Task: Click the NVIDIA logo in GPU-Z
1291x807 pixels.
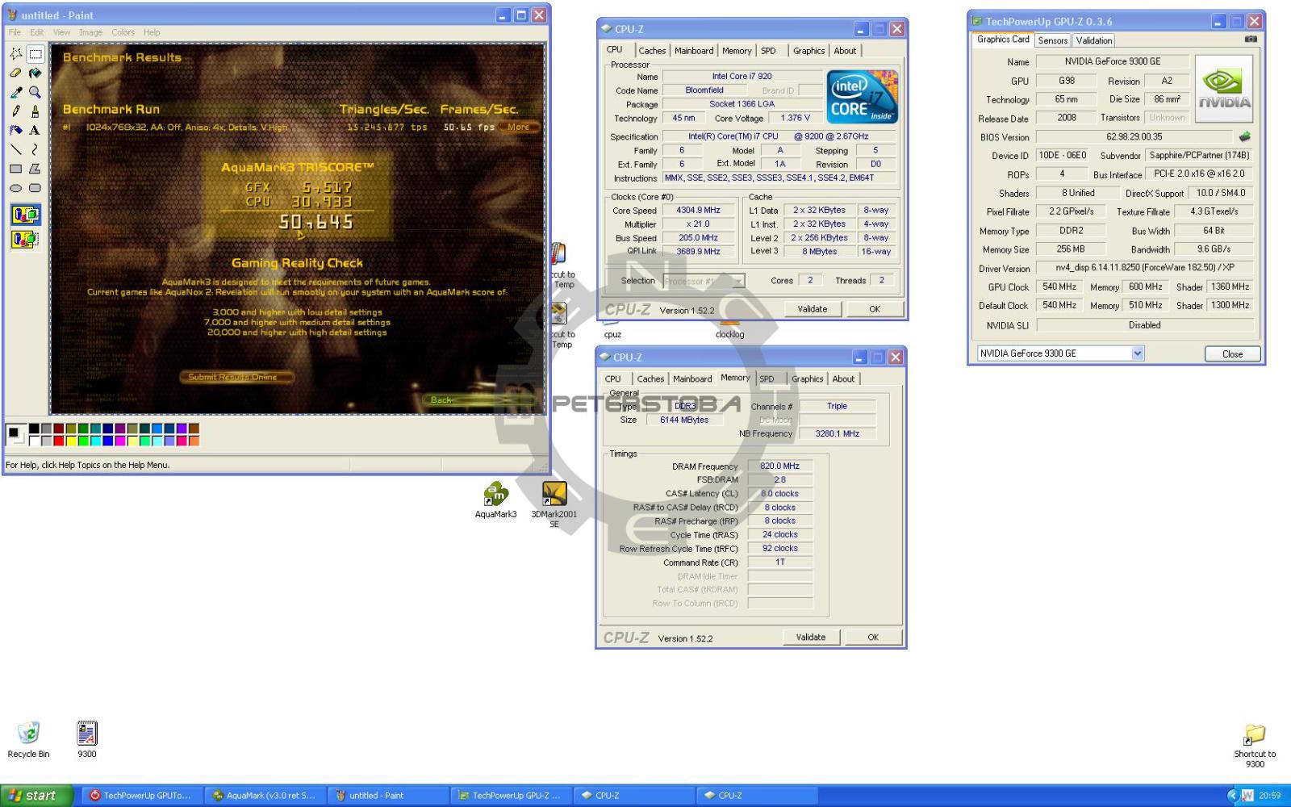Action: 1224,89
